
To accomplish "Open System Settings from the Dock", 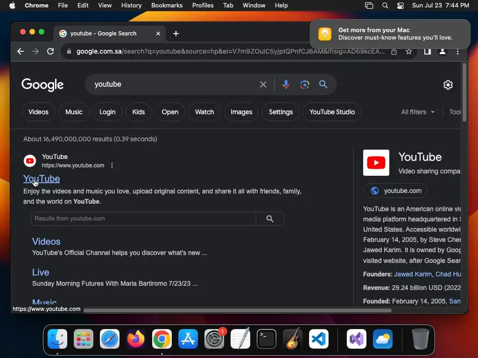I will pyautogui.click(x=214, y=338).
